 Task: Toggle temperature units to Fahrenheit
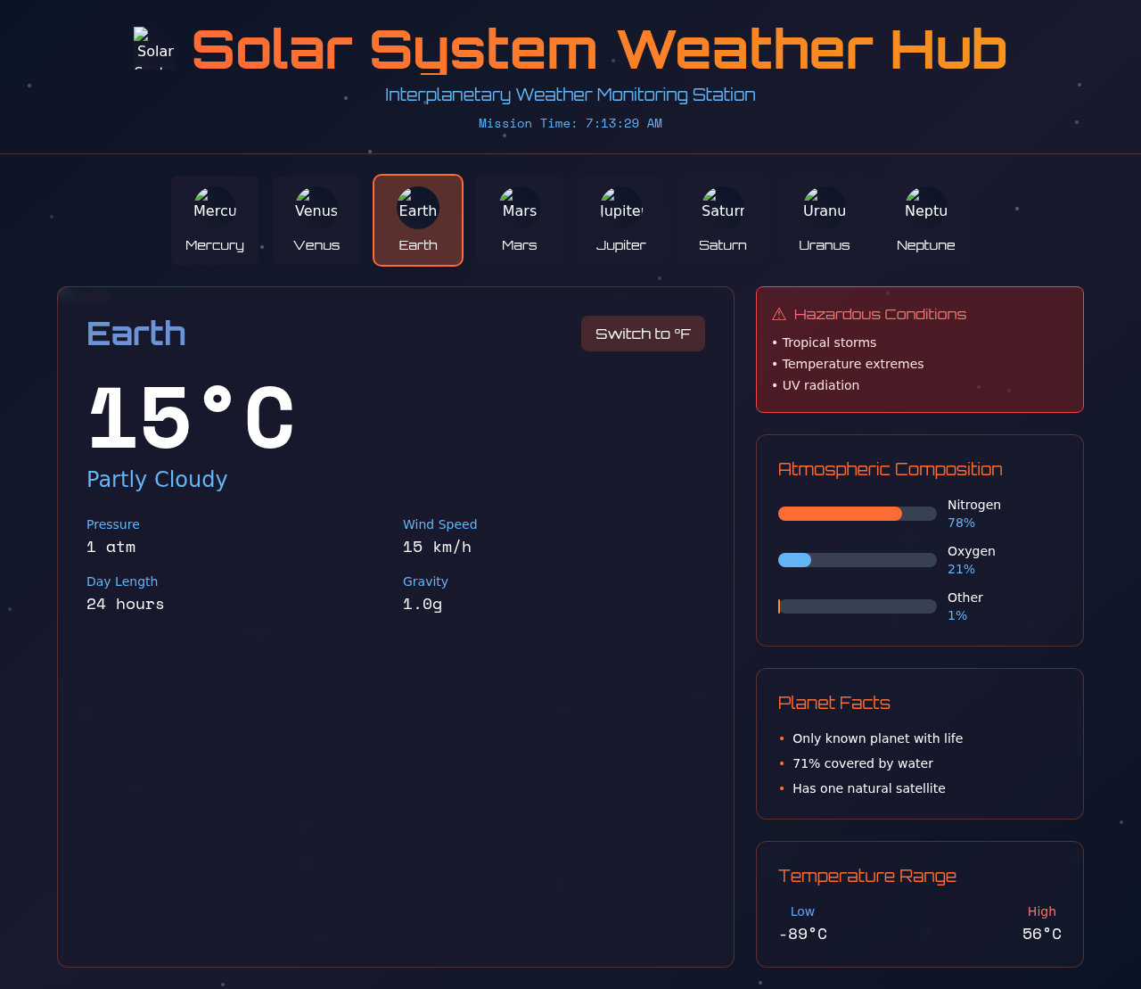pyautogui.click(x=643, y=334)
